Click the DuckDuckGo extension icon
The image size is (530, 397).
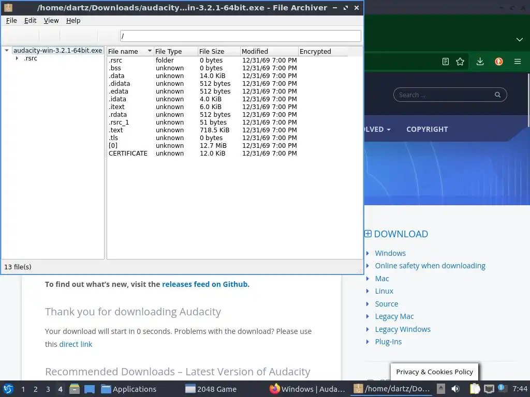click(x=499, y=62)
